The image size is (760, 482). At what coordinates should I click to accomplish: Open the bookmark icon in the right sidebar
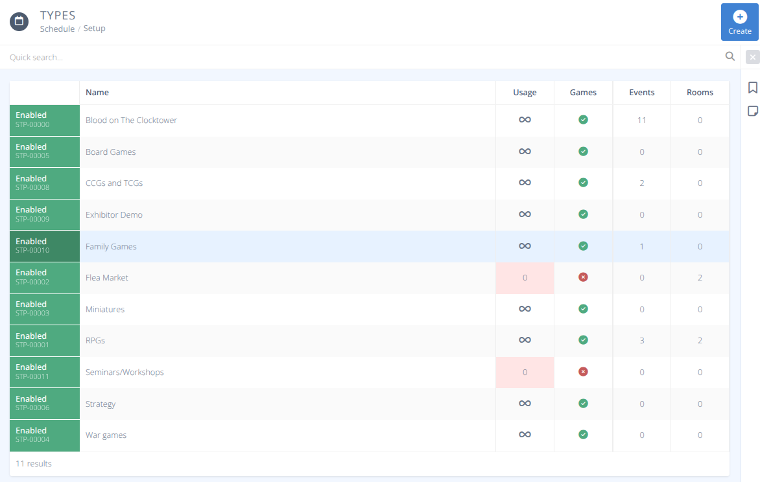click(x=752, y=87)
